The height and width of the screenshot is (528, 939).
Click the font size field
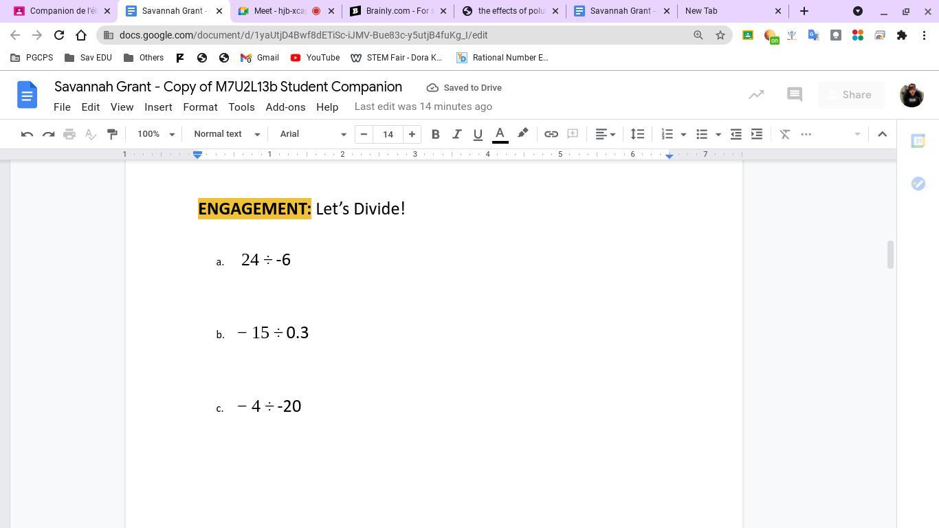[388, 134]
